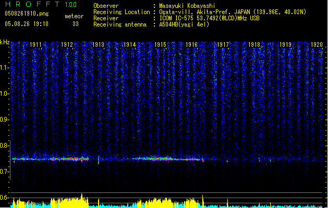Click the 1918 time marker
328x208 pixels.
click(x=254, y=45)
